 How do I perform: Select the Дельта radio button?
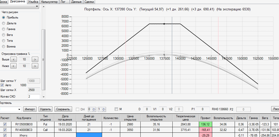click(x=3, y=23)
